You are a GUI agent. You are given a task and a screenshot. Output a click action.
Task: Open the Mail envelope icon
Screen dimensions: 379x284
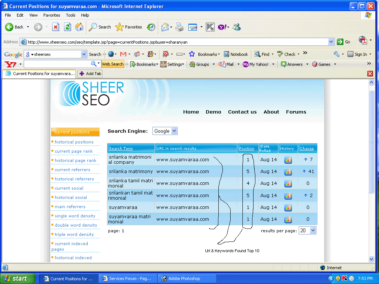[x=165, y=27]
